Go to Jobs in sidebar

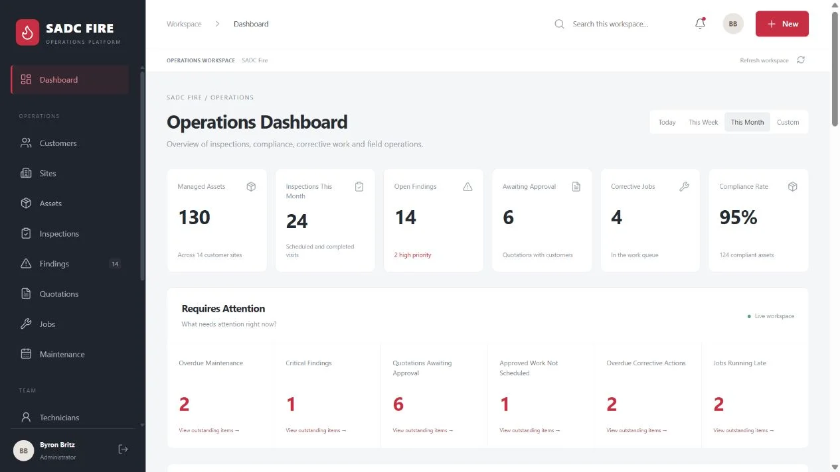pyautogui.click(x=70, y=324)
